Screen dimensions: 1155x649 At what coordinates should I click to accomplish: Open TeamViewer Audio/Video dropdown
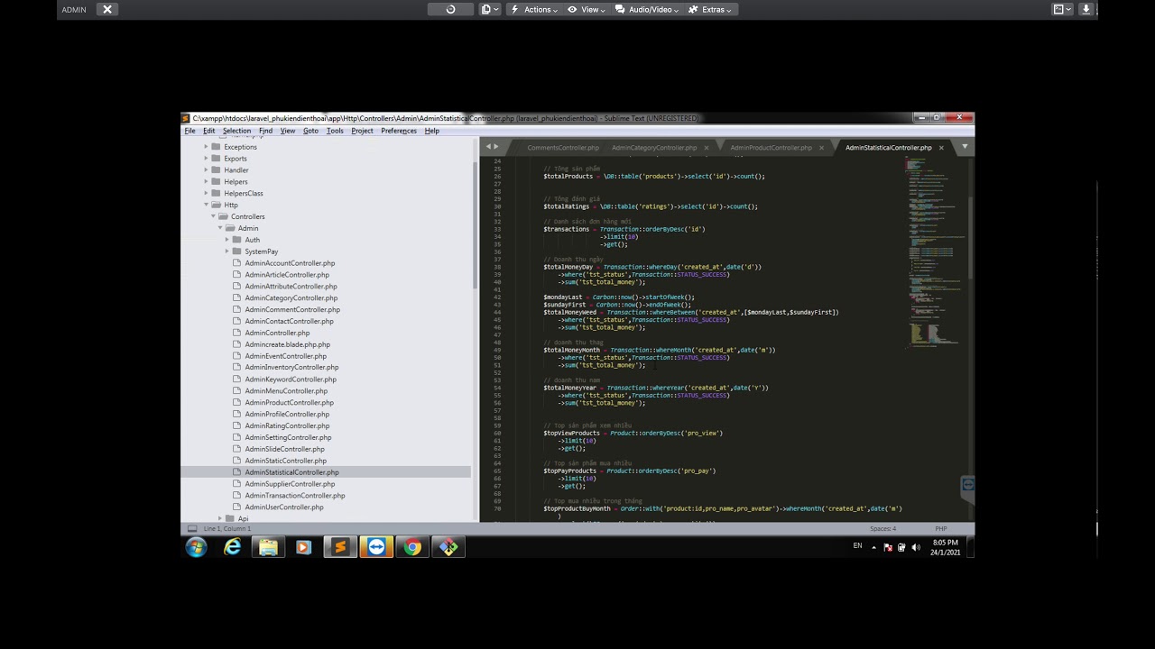point(648,9)
